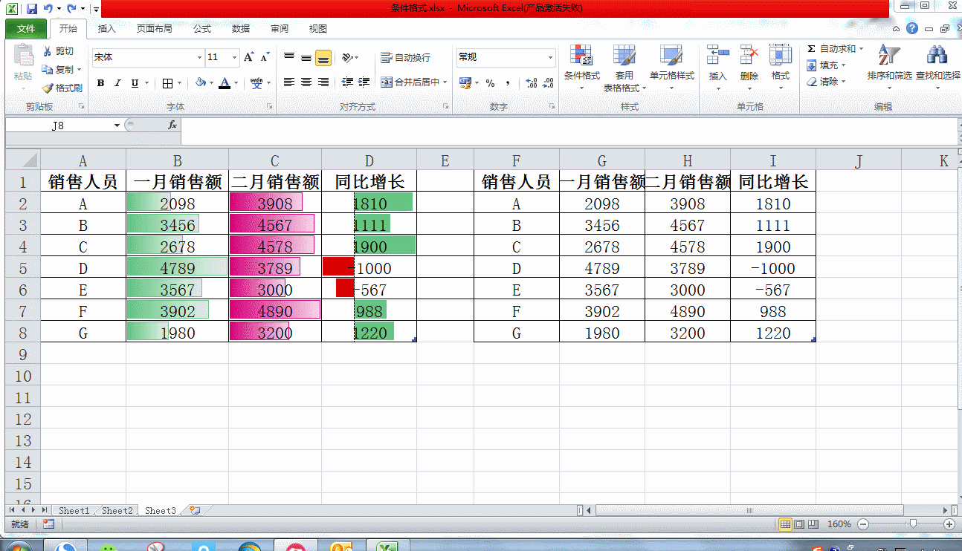Image resolution: width=962 pixels, height=551 pixels.
Task: Align cell text to the right
Action: click(323, 82)
